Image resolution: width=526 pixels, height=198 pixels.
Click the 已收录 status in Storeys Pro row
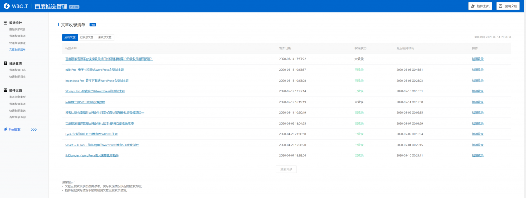359,91
